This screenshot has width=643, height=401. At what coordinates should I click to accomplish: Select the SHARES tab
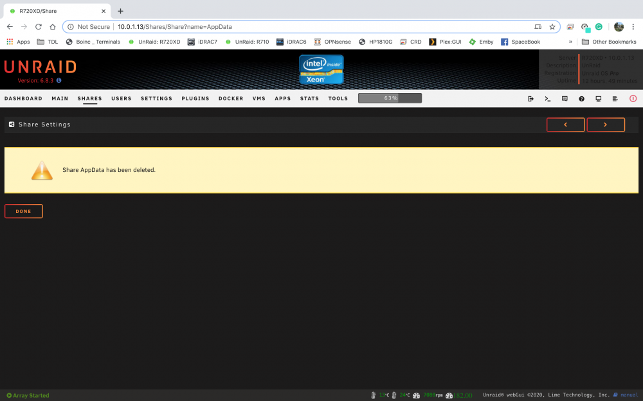pos(90,98)
